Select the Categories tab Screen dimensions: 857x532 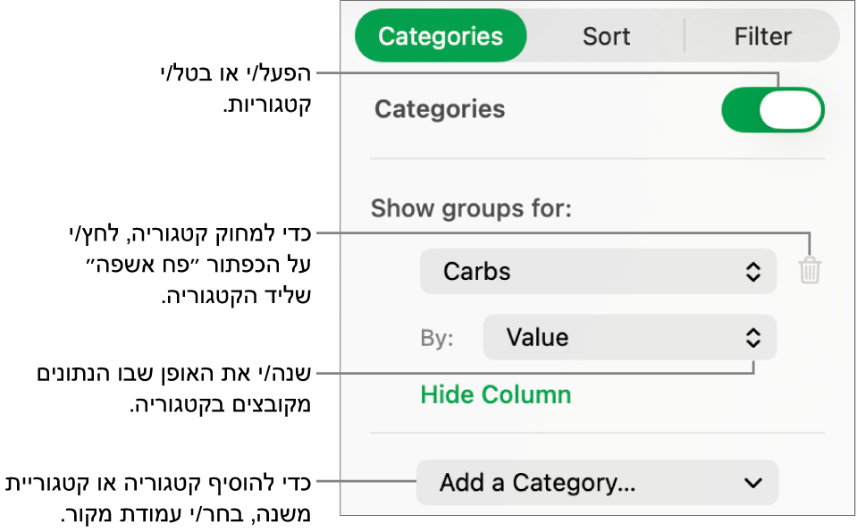(441, 37)
